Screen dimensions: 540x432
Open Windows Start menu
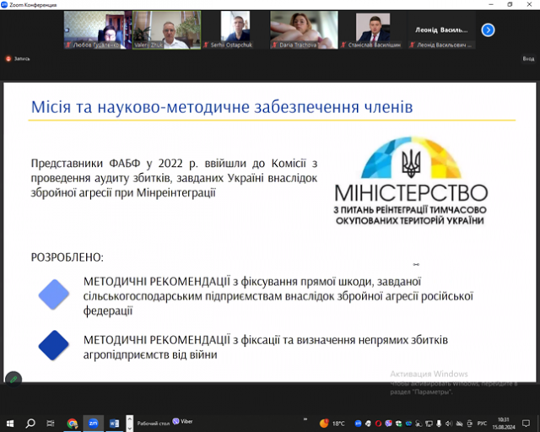(x=10, y=423)
